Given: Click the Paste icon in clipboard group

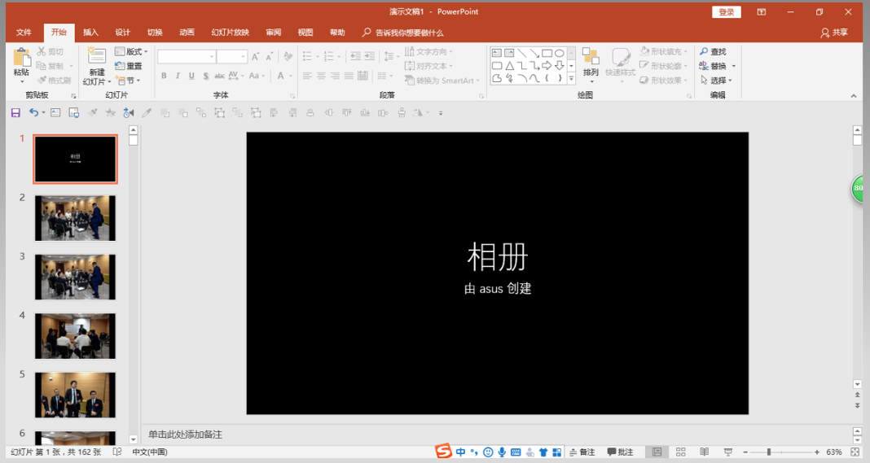Looking at the screenshot, I should pos(21,59).
